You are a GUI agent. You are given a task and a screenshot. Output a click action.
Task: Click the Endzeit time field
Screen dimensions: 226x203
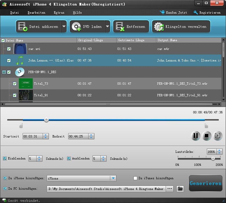[78, 136]
